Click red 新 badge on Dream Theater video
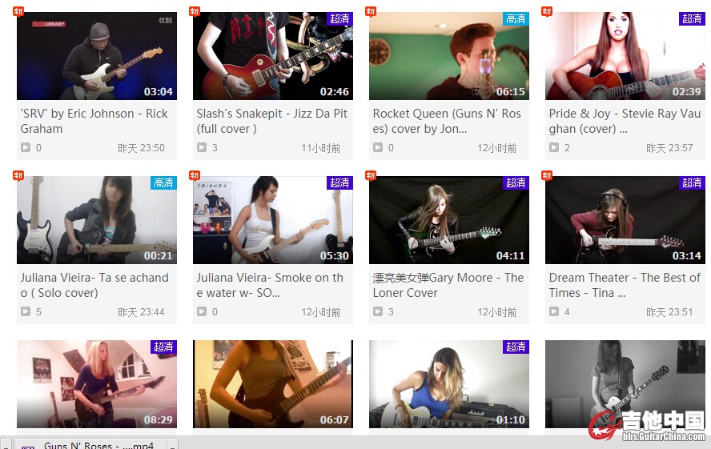Viewport: 711px width, 449px height. point(547,175)
